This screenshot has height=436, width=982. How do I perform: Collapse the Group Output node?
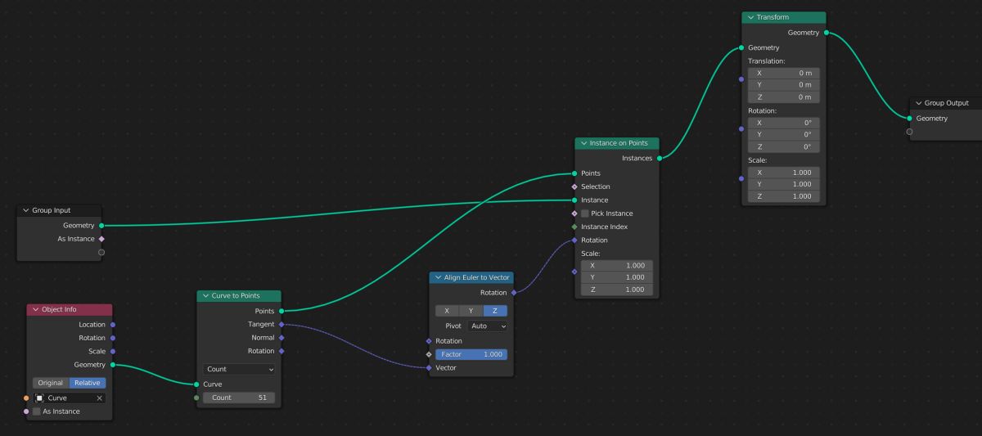tap(918, 103)
